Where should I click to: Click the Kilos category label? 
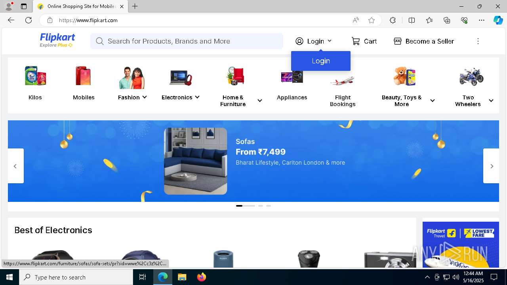coord(35,97)
